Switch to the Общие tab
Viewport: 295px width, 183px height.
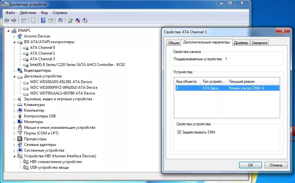(x=173, y=43)
